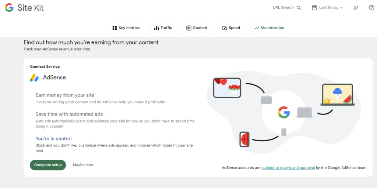377x188 pixels.
Task: Go to the Speed tab
Action: click(230, 28)
